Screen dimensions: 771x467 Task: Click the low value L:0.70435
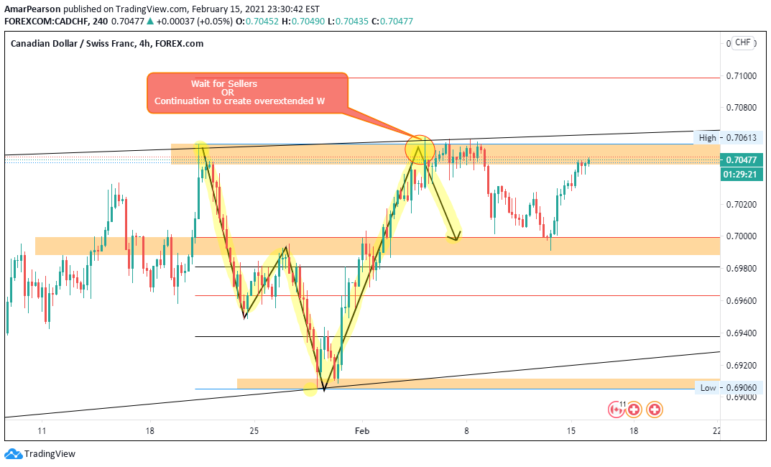click(x=348, y=21)
